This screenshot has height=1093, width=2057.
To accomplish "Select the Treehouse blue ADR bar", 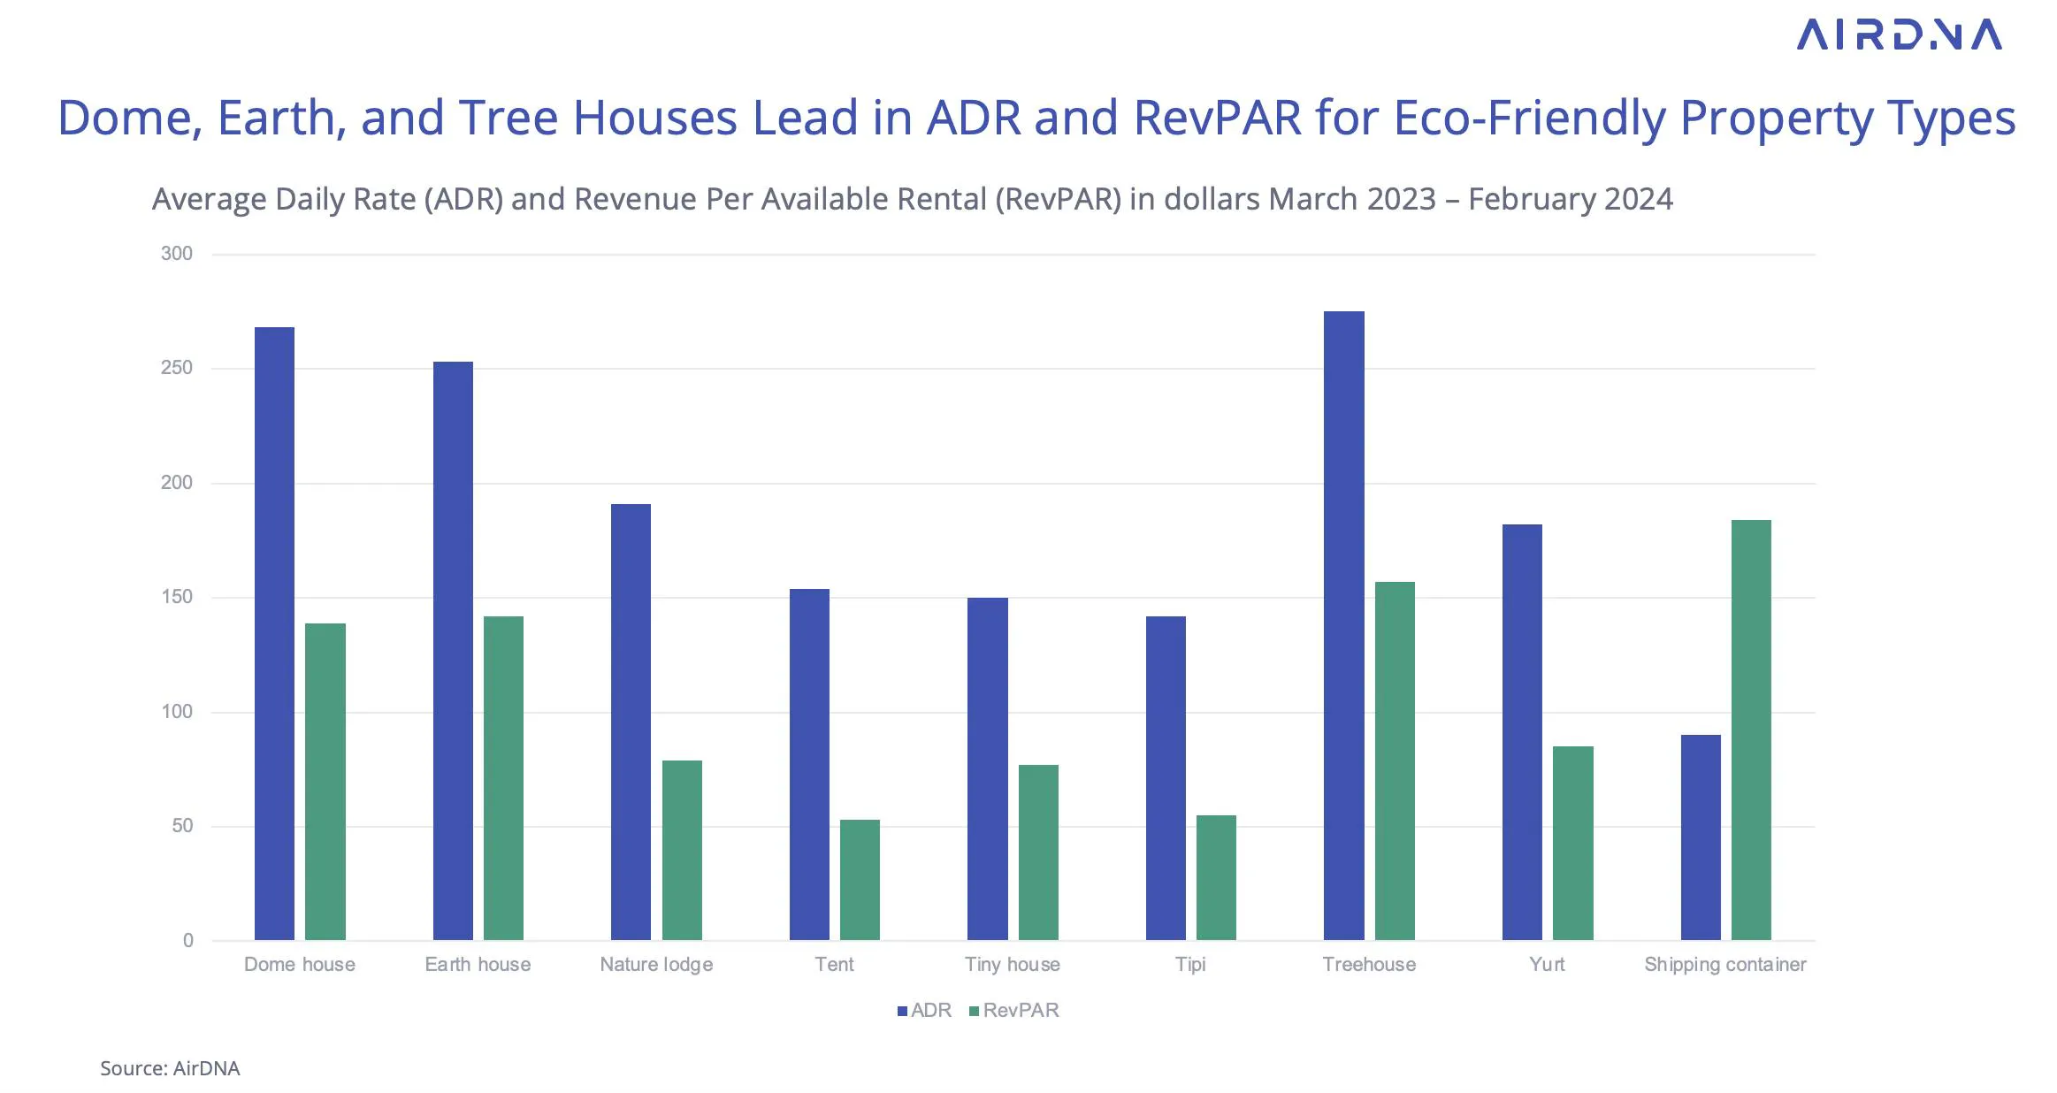I will click(x=1344, y=625).
